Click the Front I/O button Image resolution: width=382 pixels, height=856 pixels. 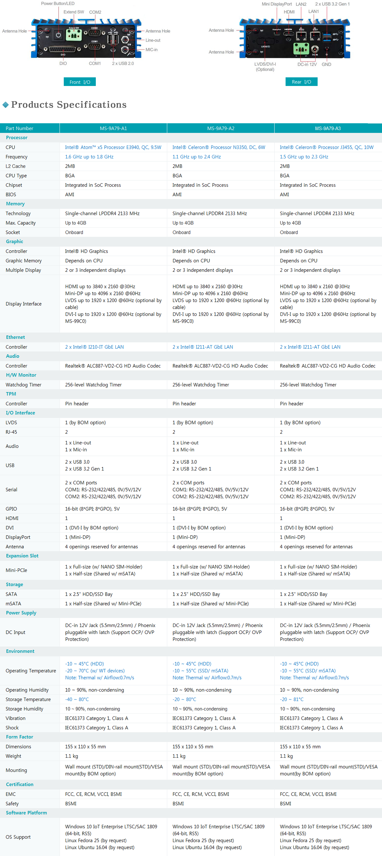coord(80,82)
